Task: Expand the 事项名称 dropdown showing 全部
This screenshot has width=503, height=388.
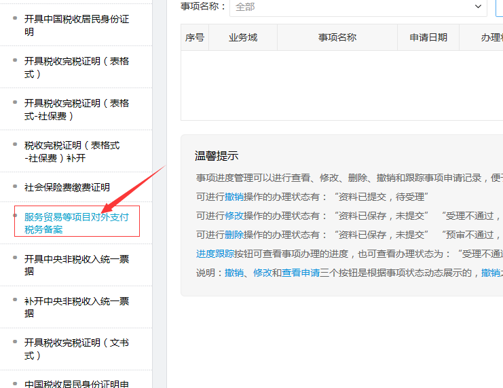Action: tap(358, 7)
